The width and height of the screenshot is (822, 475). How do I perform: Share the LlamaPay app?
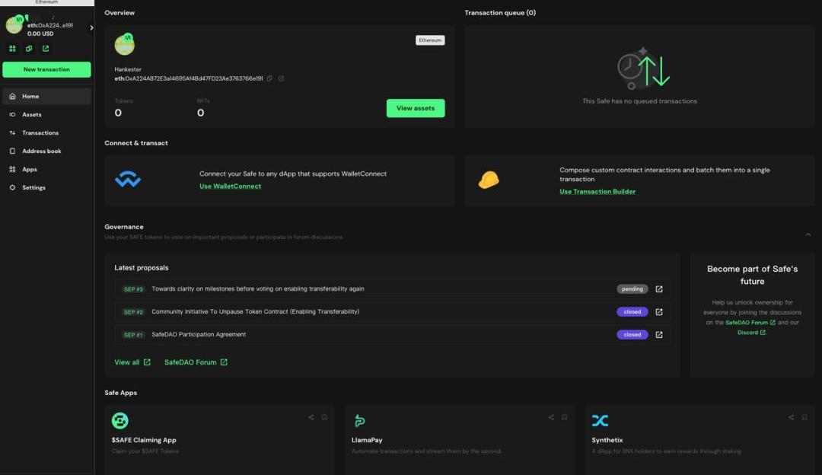551,417
